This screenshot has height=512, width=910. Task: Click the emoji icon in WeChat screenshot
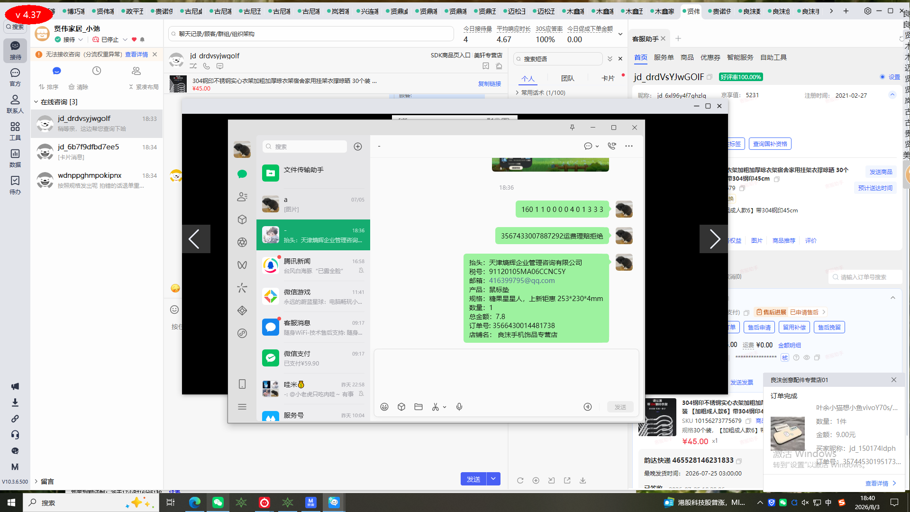(384, 407)
